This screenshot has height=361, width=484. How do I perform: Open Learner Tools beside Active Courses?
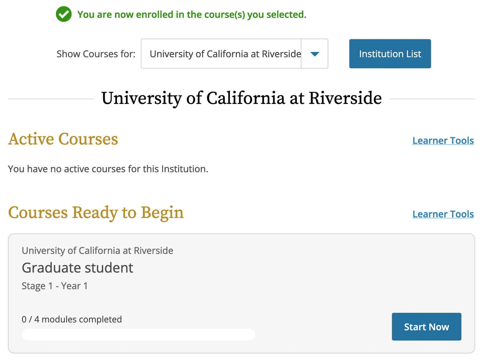(x=443, y=141)
